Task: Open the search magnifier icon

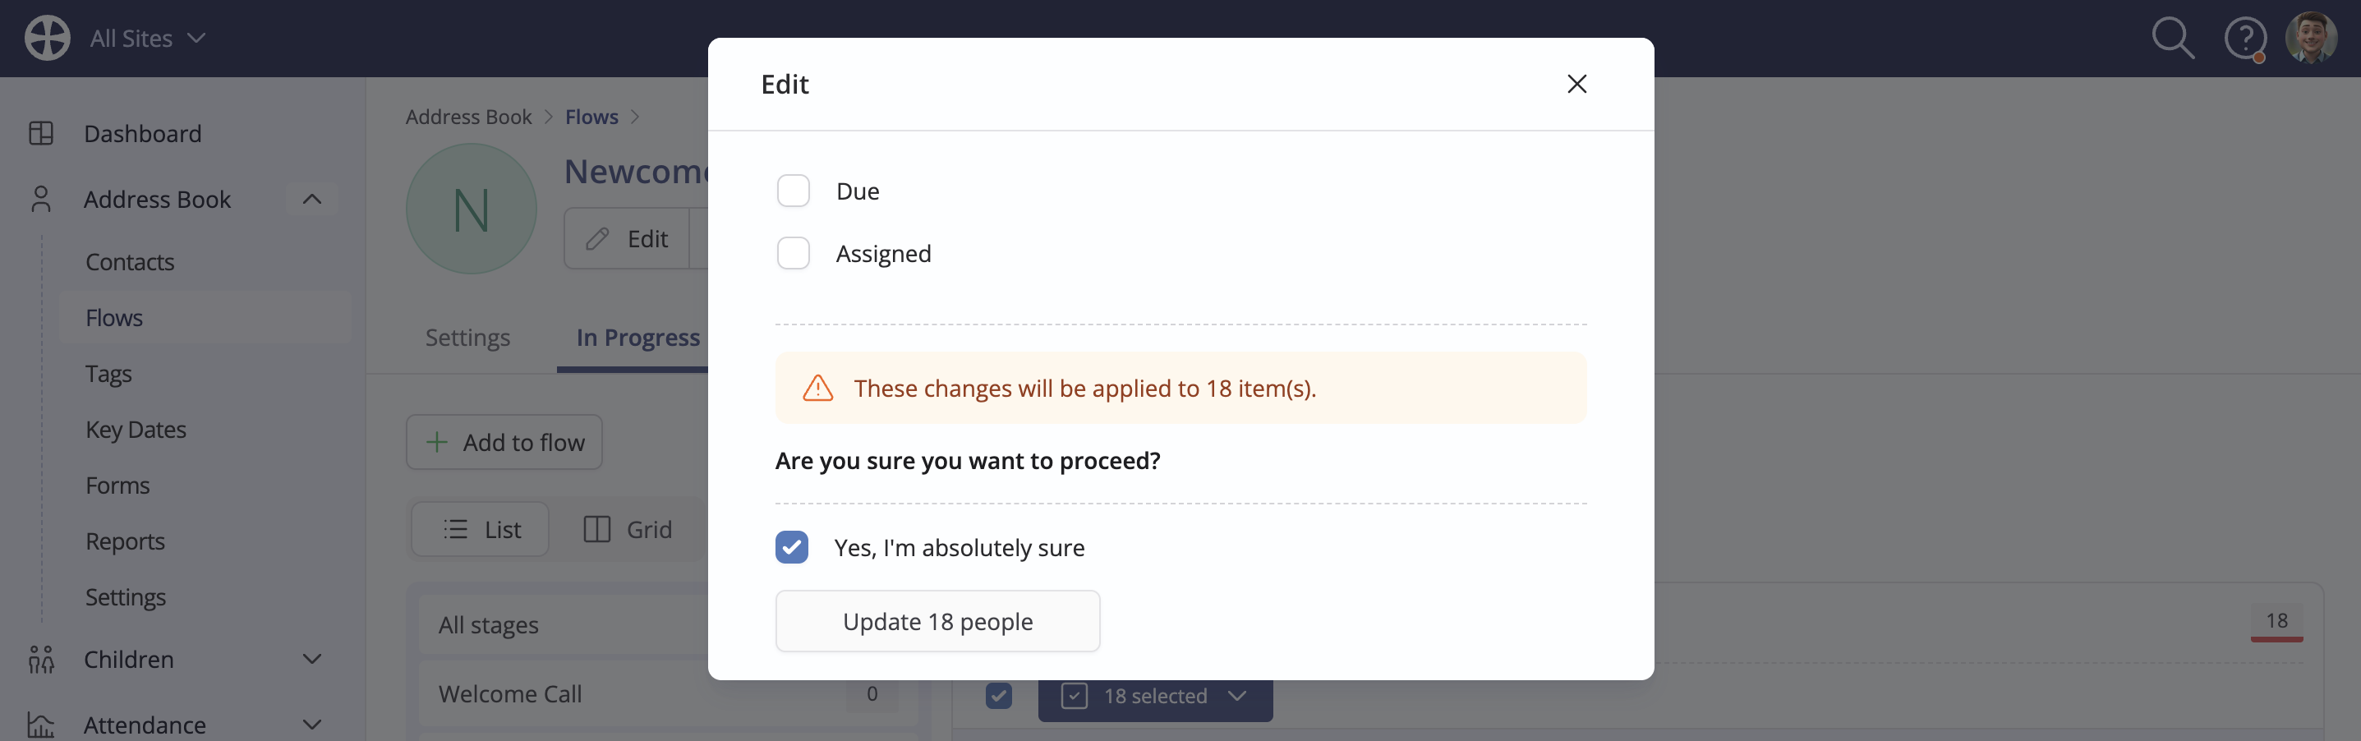Action: (x=2172, y=39)
